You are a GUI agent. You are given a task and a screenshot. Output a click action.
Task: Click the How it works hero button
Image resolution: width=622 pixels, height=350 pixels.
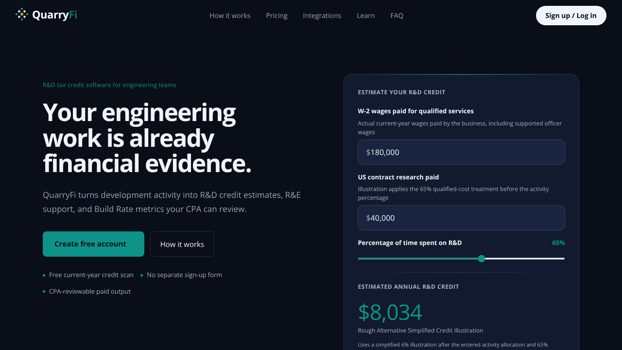(x=182, y=244)
